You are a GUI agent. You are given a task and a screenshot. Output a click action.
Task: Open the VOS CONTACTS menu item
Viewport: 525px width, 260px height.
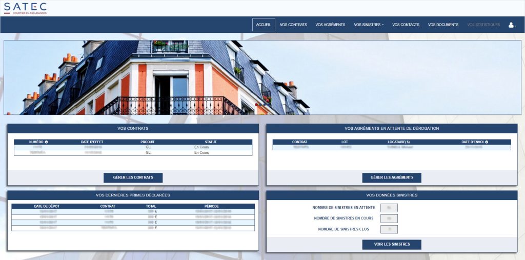406,25
